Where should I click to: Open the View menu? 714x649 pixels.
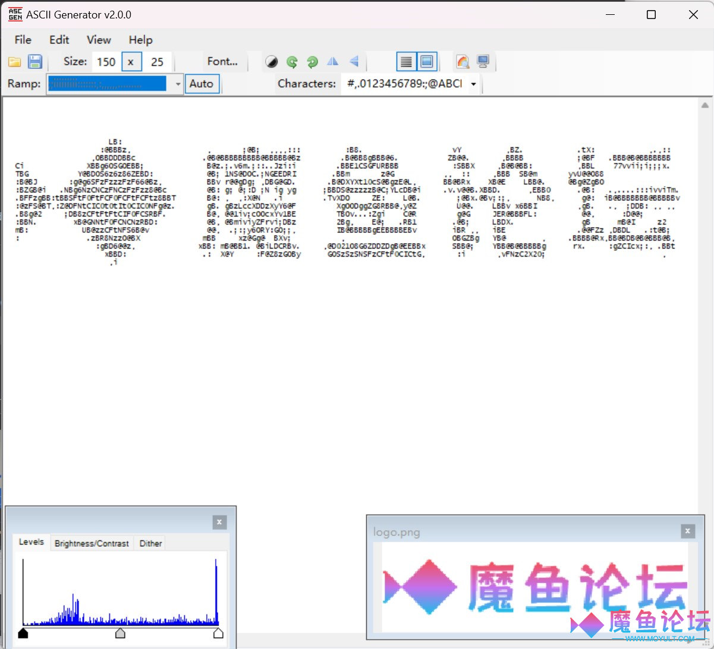[x=99, y=40]
